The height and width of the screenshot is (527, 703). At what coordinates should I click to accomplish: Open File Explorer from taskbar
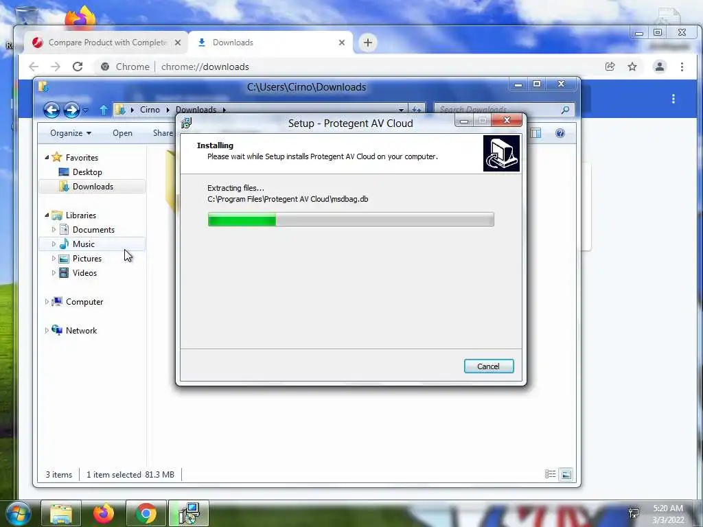click(x=61, y=513)
